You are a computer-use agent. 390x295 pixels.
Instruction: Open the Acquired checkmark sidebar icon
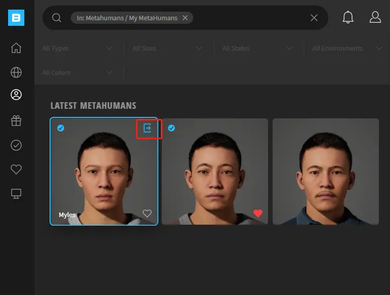tap(16, 145)
